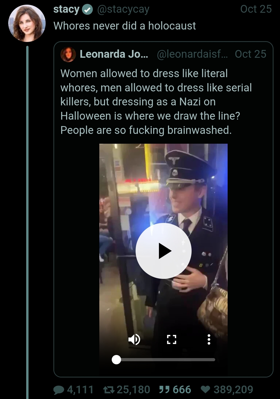Like the tweet with the heart icon
Screen dimensions: 280x399
click(206, 389)
